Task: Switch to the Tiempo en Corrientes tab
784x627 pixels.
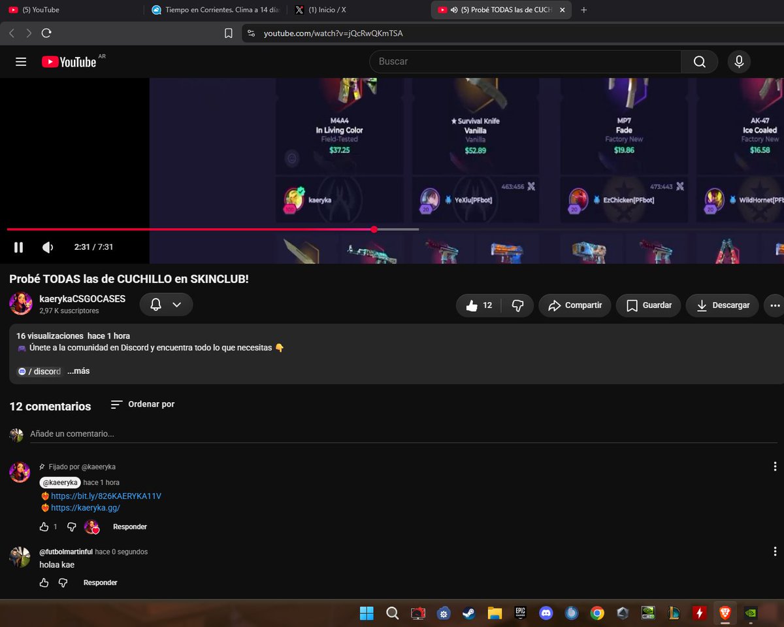Action: click(x=216, y=10)
